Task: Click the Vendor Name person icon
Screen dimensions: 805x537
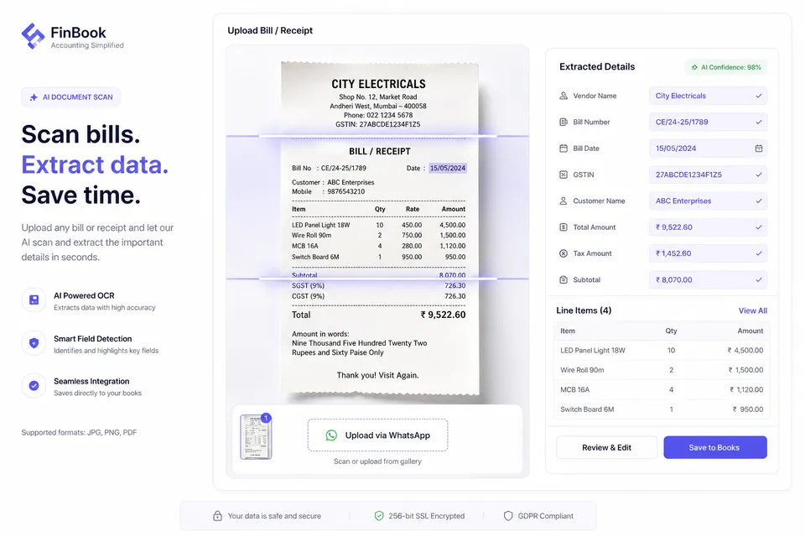Action: coord(563,96)
